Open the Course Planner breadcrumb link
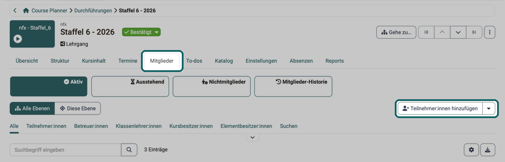 coord(49,11)
